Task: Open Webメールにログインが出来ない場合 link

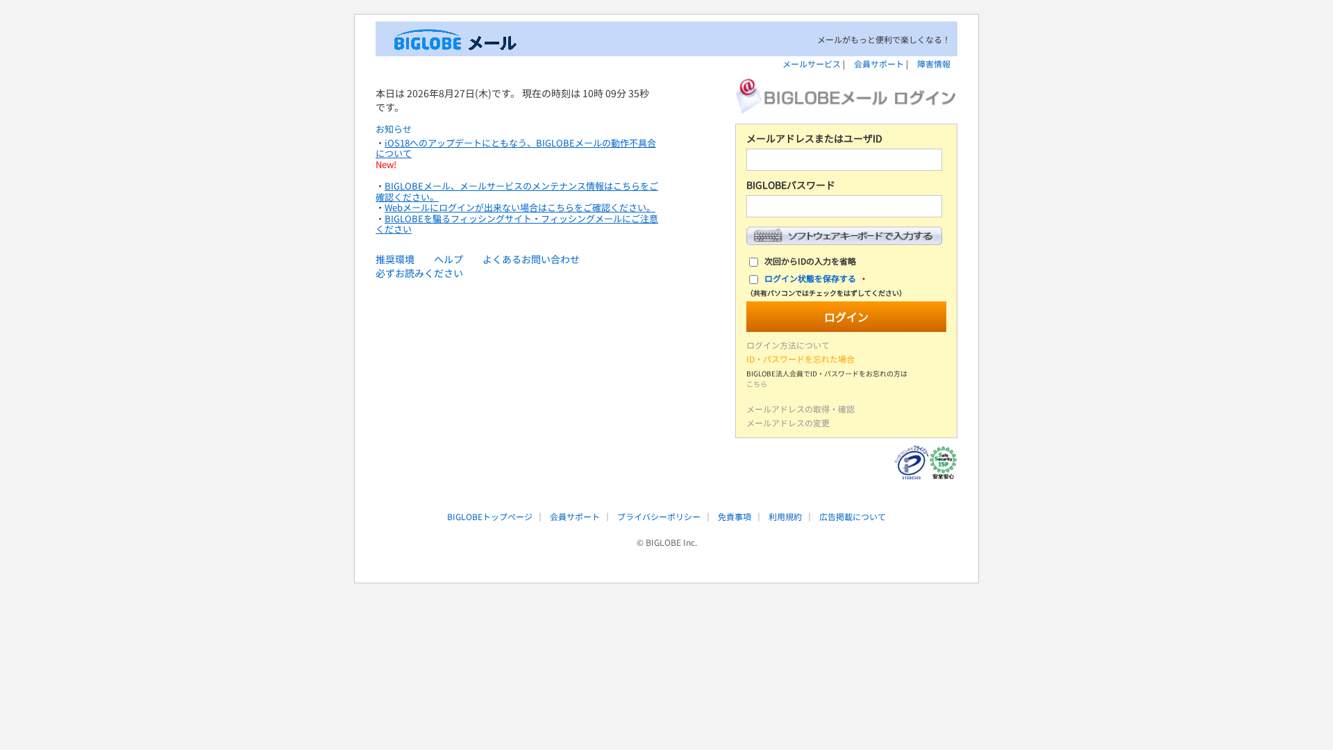Action: coord(519,208)
